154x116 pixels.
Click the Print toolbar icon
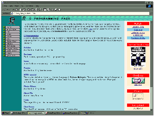tap(56, 10)
